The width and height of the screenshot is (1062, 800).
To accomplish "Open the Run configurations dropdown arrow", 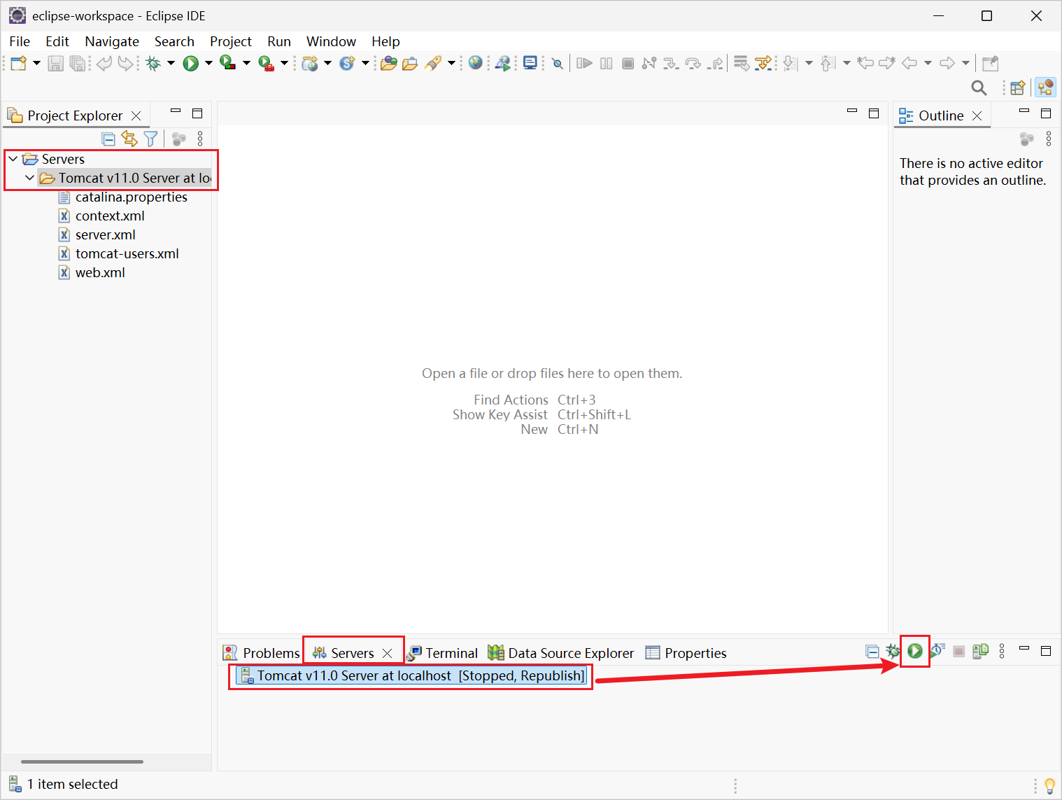I will [208, 64].
